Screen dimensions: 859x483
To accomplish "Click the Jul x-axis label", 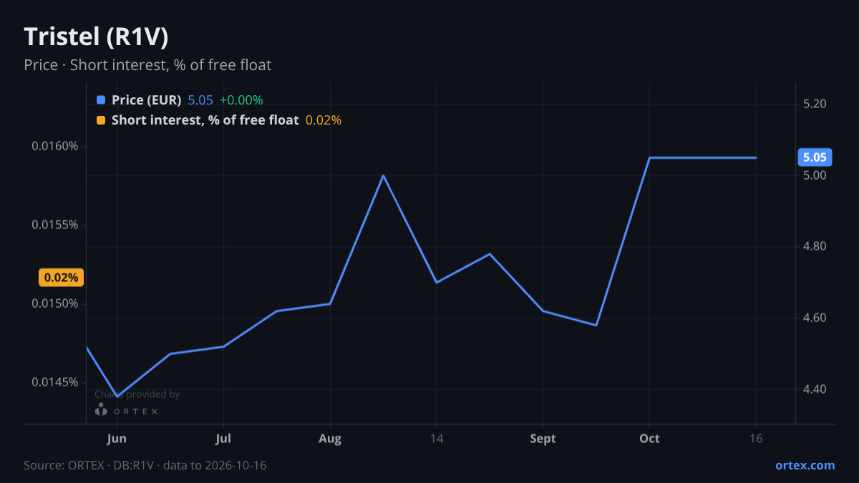I will [x=223, y=439].
